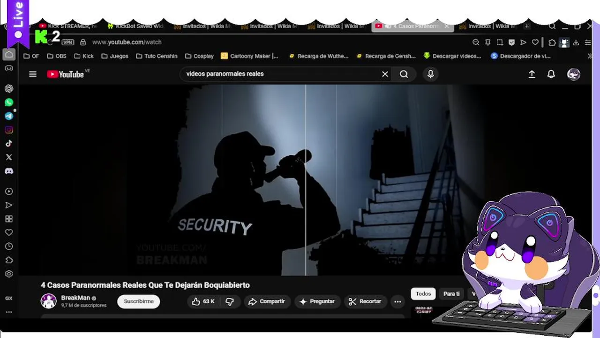Open sidebar extensions cube icon
Screen dimensions: 600x338
pyautogui.click(x=9, y=260)
